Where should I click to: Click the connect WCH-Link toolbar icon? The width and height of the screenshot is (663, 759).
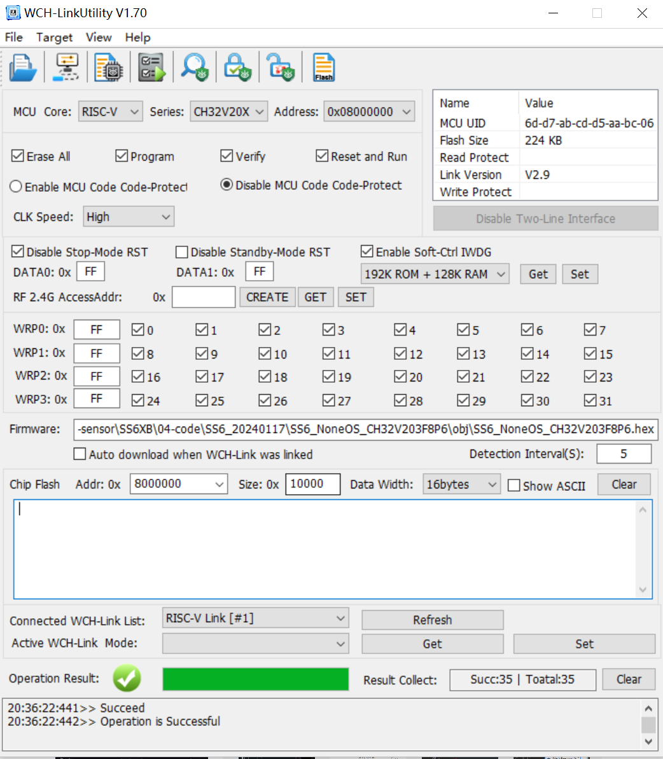[x=67, y=67]
